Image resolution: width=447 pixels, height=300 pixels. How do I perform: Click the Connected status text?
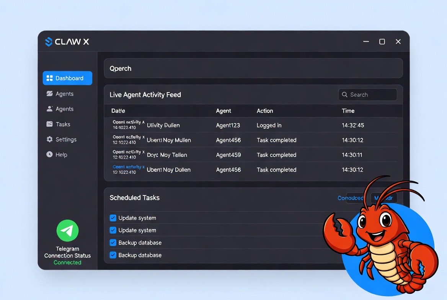[68, 262]
